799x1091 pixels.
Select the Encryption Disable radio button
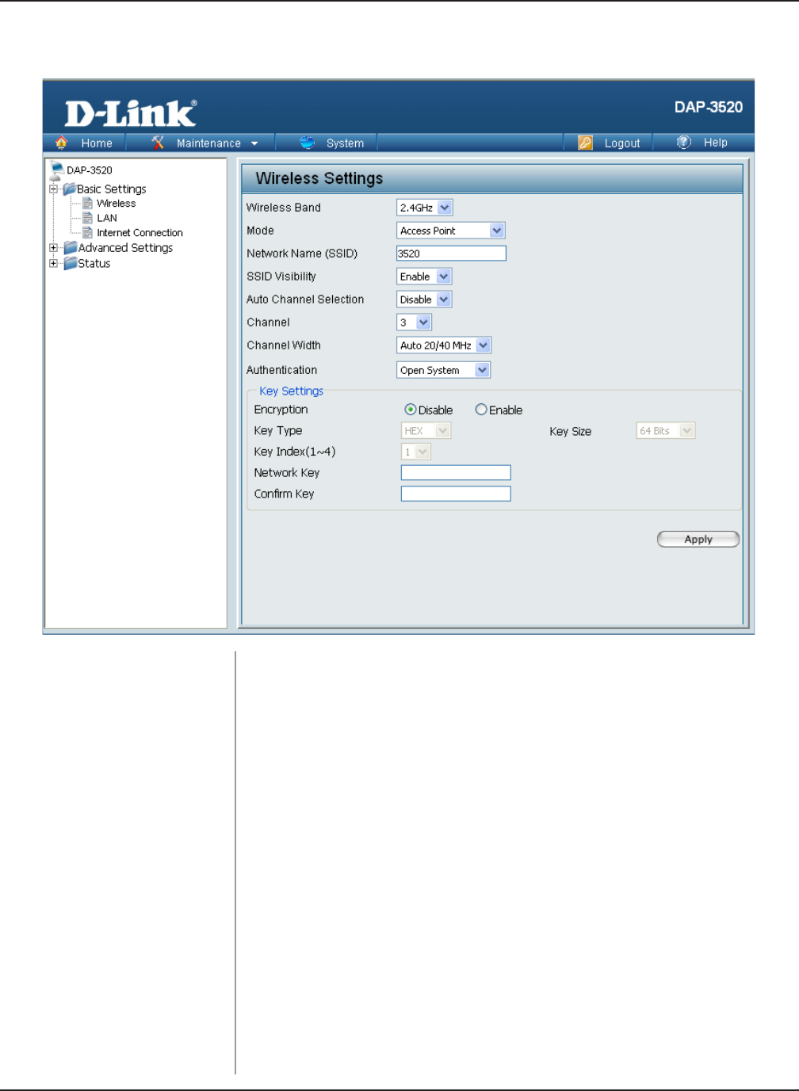(410, 410)
